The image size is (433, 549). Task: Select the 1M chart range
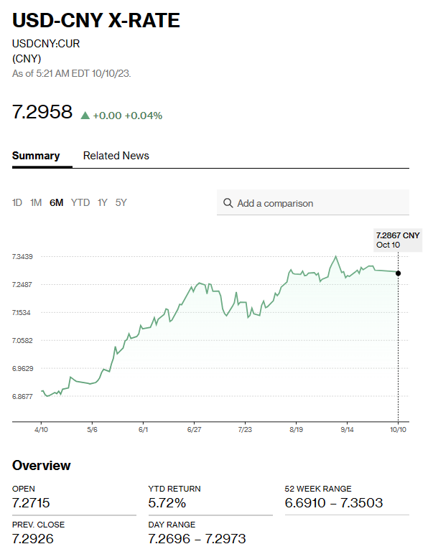coord(36,202)
